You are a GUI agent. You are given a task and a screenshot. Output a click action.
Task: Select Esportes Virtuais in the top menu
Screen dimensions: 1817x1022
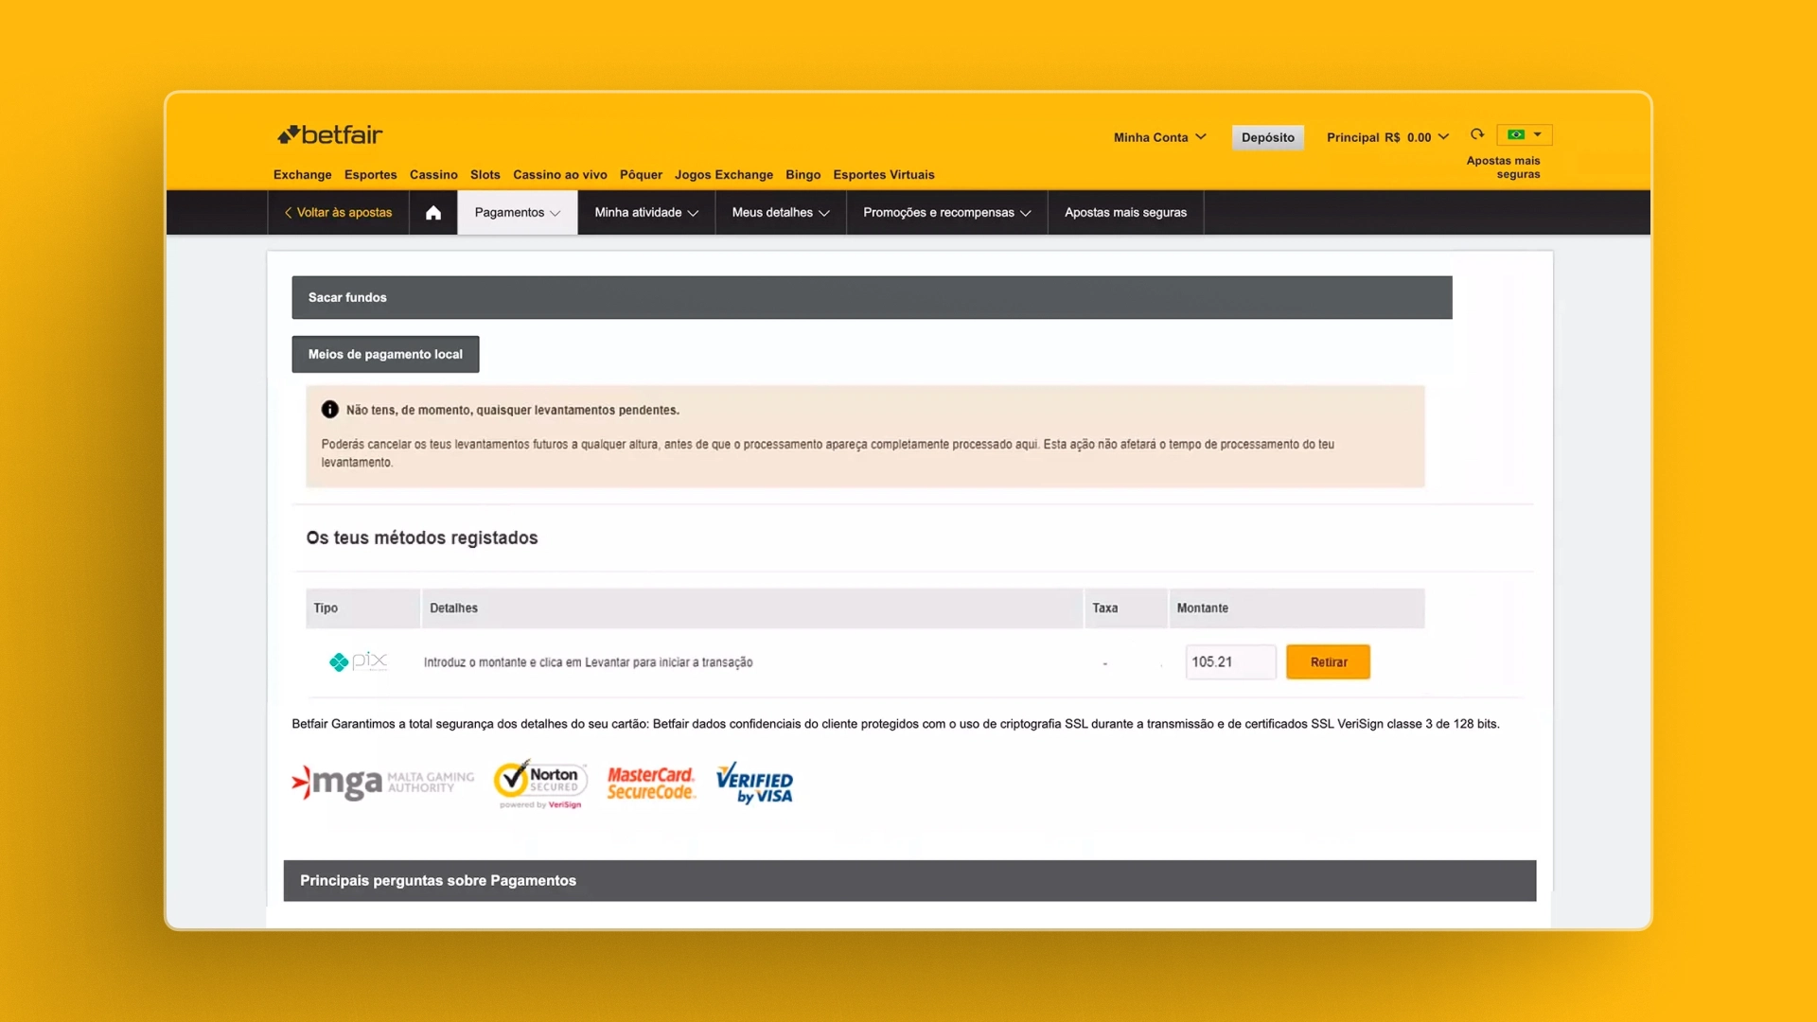[x=883, y=175]
